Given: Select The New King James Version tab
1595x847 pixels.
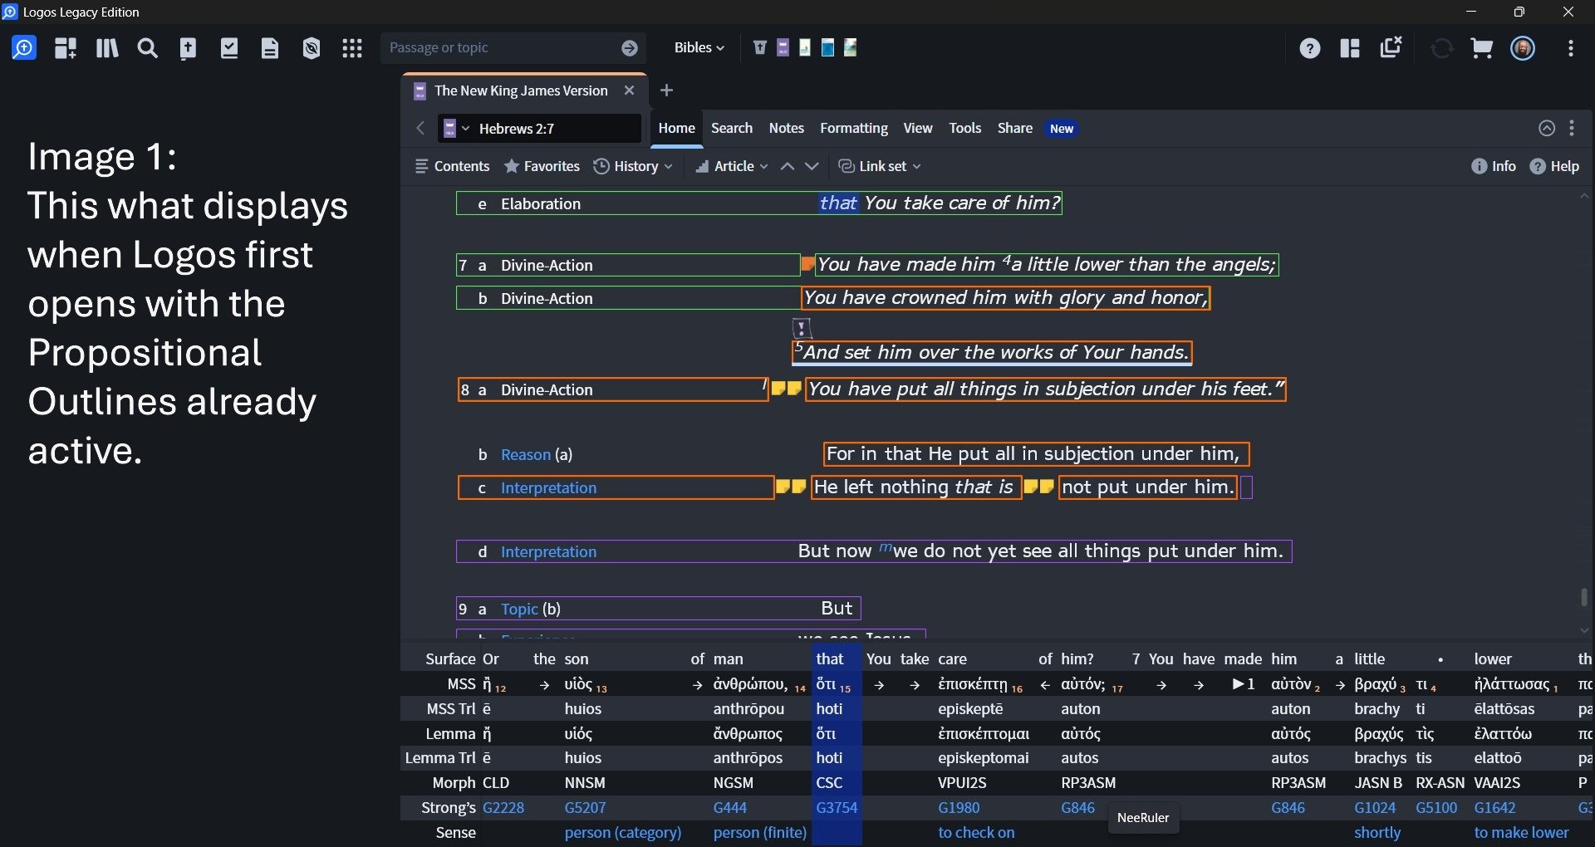Looking at the screenshot, I should click(x=521, y=91).
